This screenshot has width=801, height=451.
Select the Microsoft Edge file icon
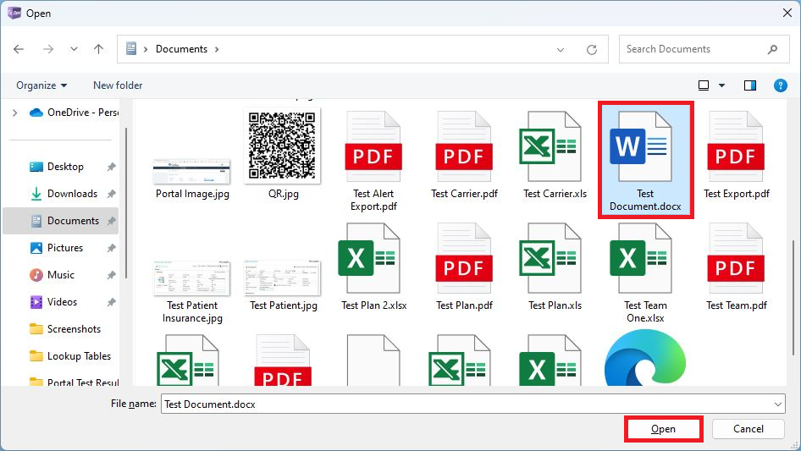(x=644, y=358)
